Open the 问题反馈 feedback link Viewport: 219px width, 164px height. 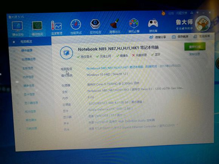181,13
